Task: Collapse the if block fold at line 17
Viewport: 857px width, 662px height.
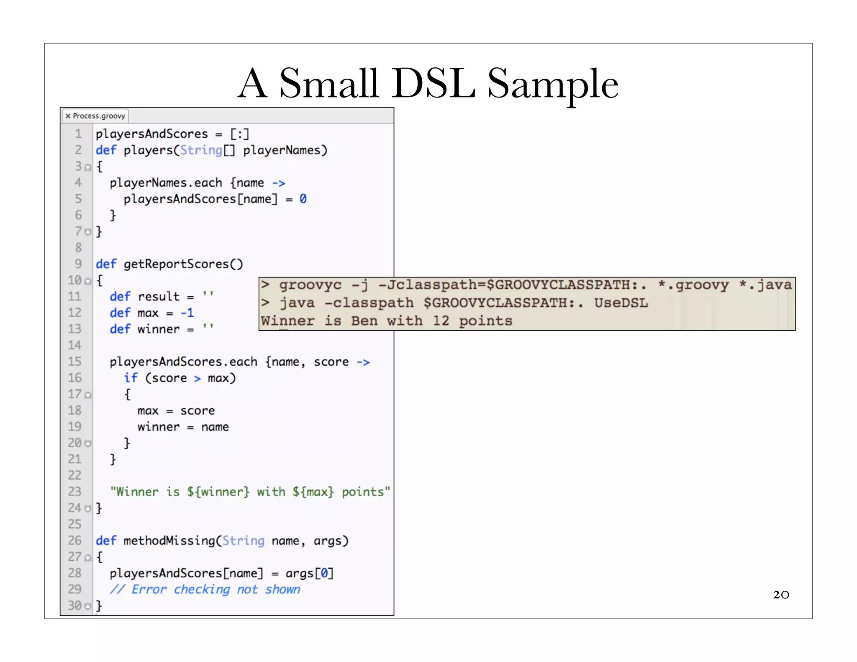Action: pyautogui.click(x=88, y=395)
